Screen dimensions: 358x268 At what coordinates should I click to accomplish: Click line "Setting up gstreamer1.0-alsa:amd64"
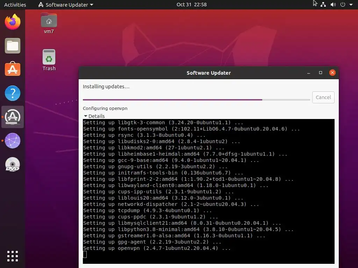174,236
